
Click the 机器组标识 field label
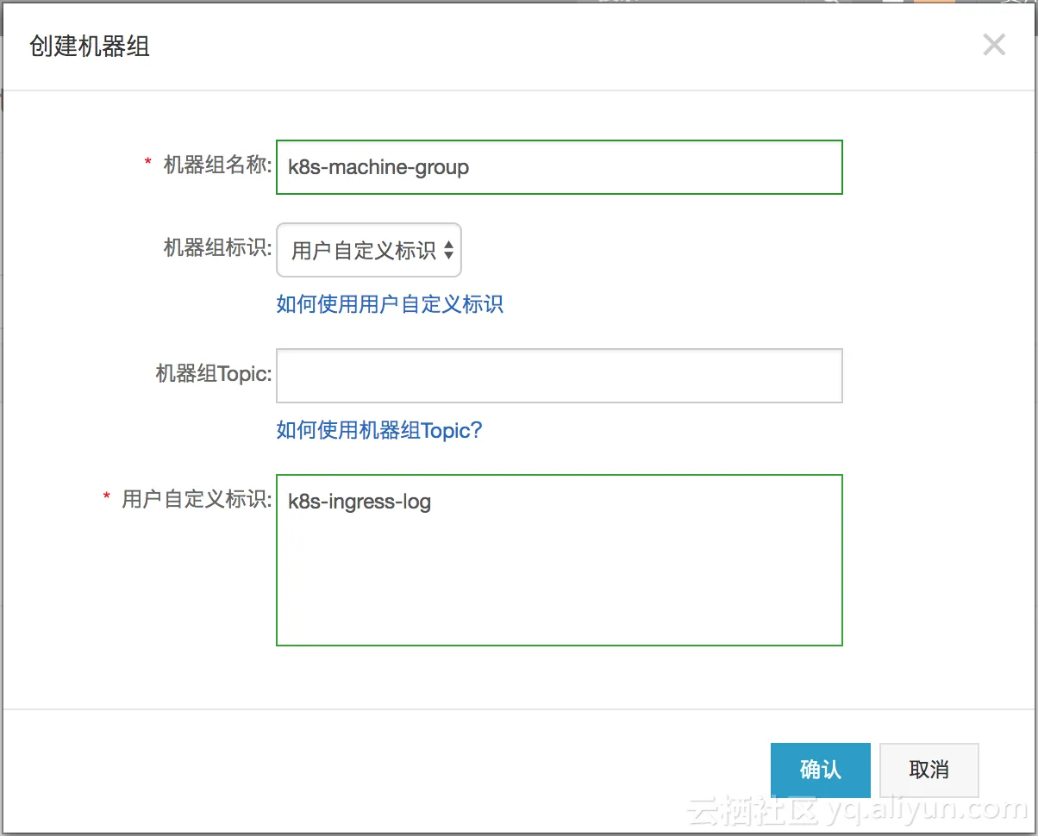(x=218, y=248)
